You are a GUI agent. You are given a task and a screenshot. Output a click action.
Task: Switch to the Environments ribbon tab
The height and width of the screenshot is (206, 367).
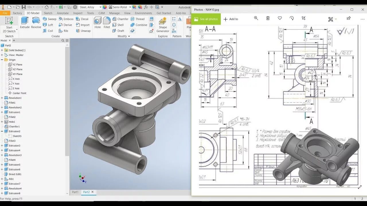[143, 13]
